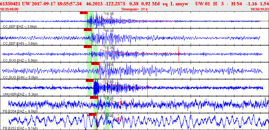Click the end time 18:36:19.03 label
Screen dimensions: 269x130
pyautogui.click(x=260, y=9)
